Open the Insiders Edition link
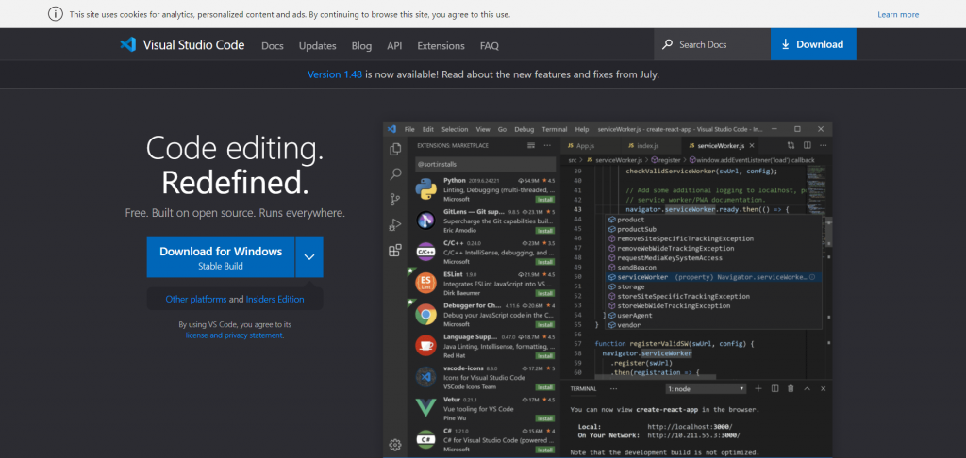The image size is (966, 458). [275, 299]
